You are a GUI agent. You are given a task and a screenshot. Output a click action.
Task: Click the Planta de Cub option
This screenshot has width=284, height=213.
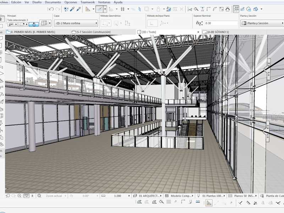(272, 196)
